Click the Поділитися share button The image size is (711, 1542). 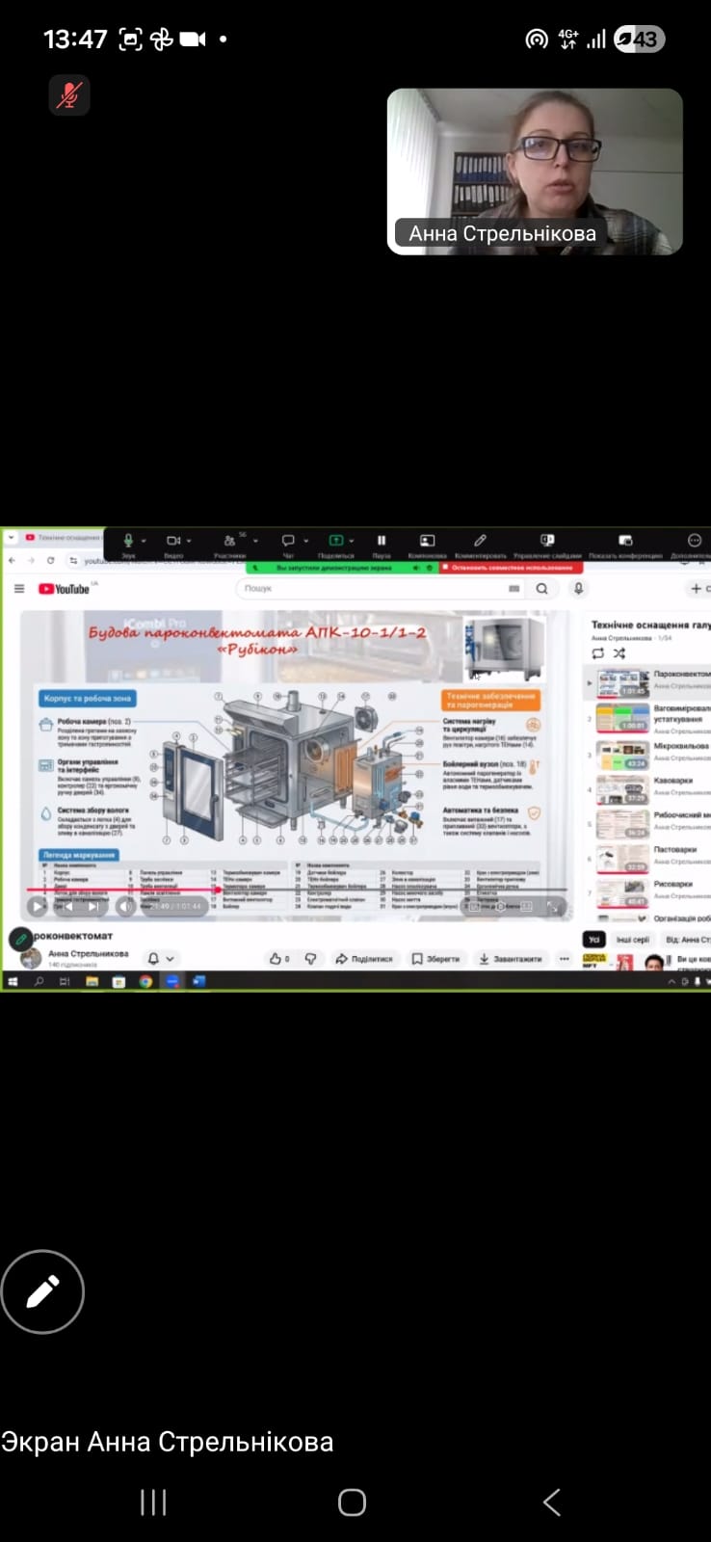tap(364, 959)
